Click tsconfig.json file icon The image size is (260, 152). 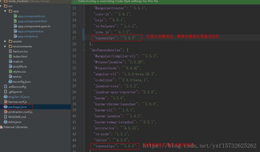click(x=10, y=81)
